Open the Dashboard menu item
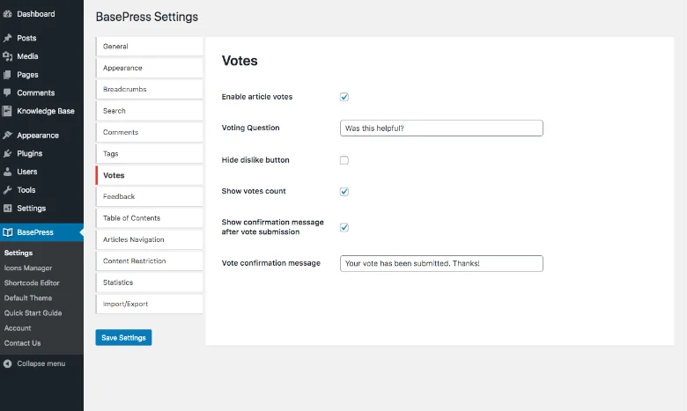 (x=36, y=14)
